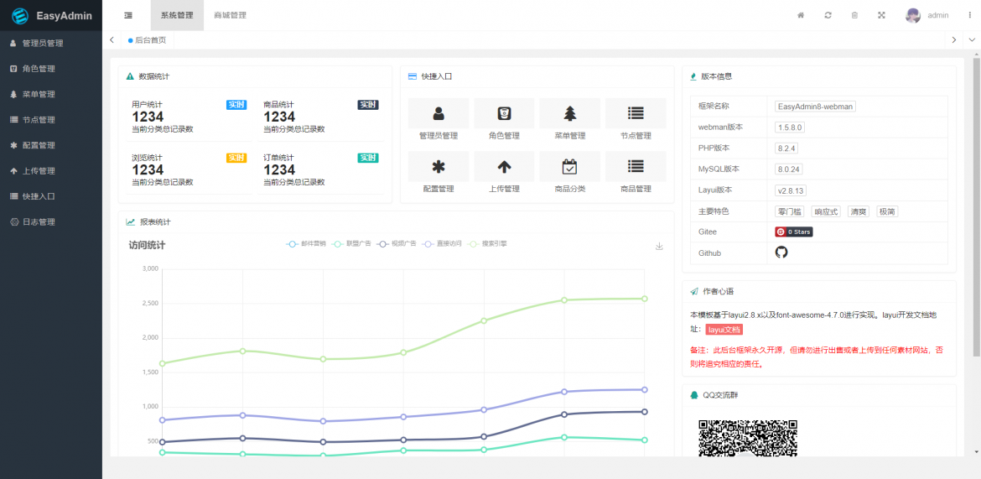Click the 极简 feature tag

point(887,211)
